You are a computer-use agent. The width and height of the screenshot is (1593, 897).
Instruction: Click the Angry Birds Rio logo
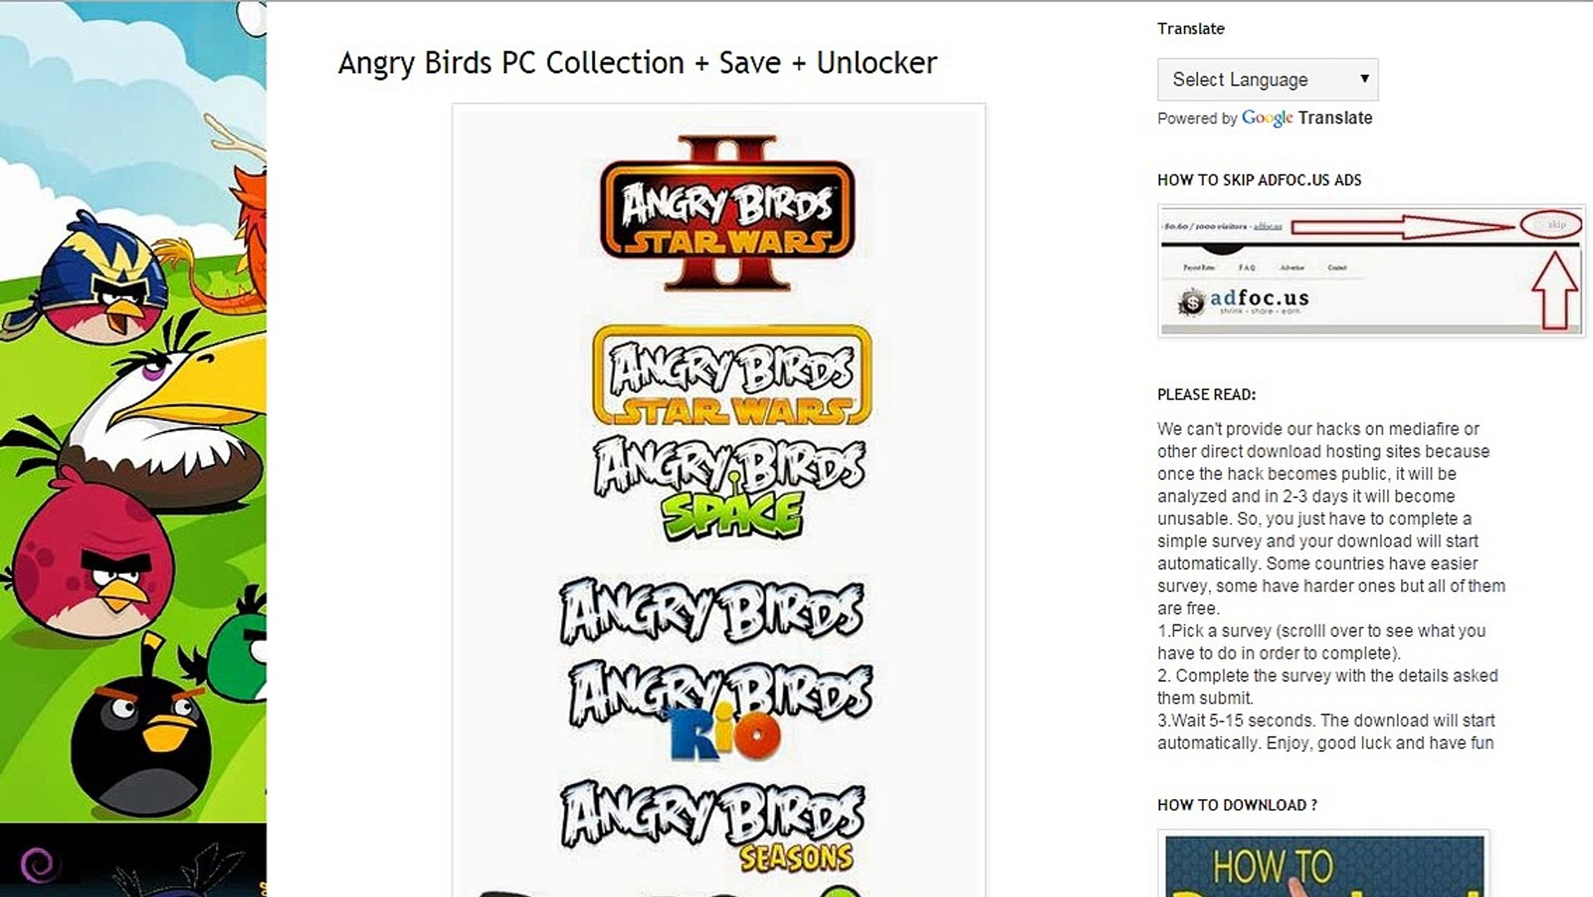[x=720, y=711]
